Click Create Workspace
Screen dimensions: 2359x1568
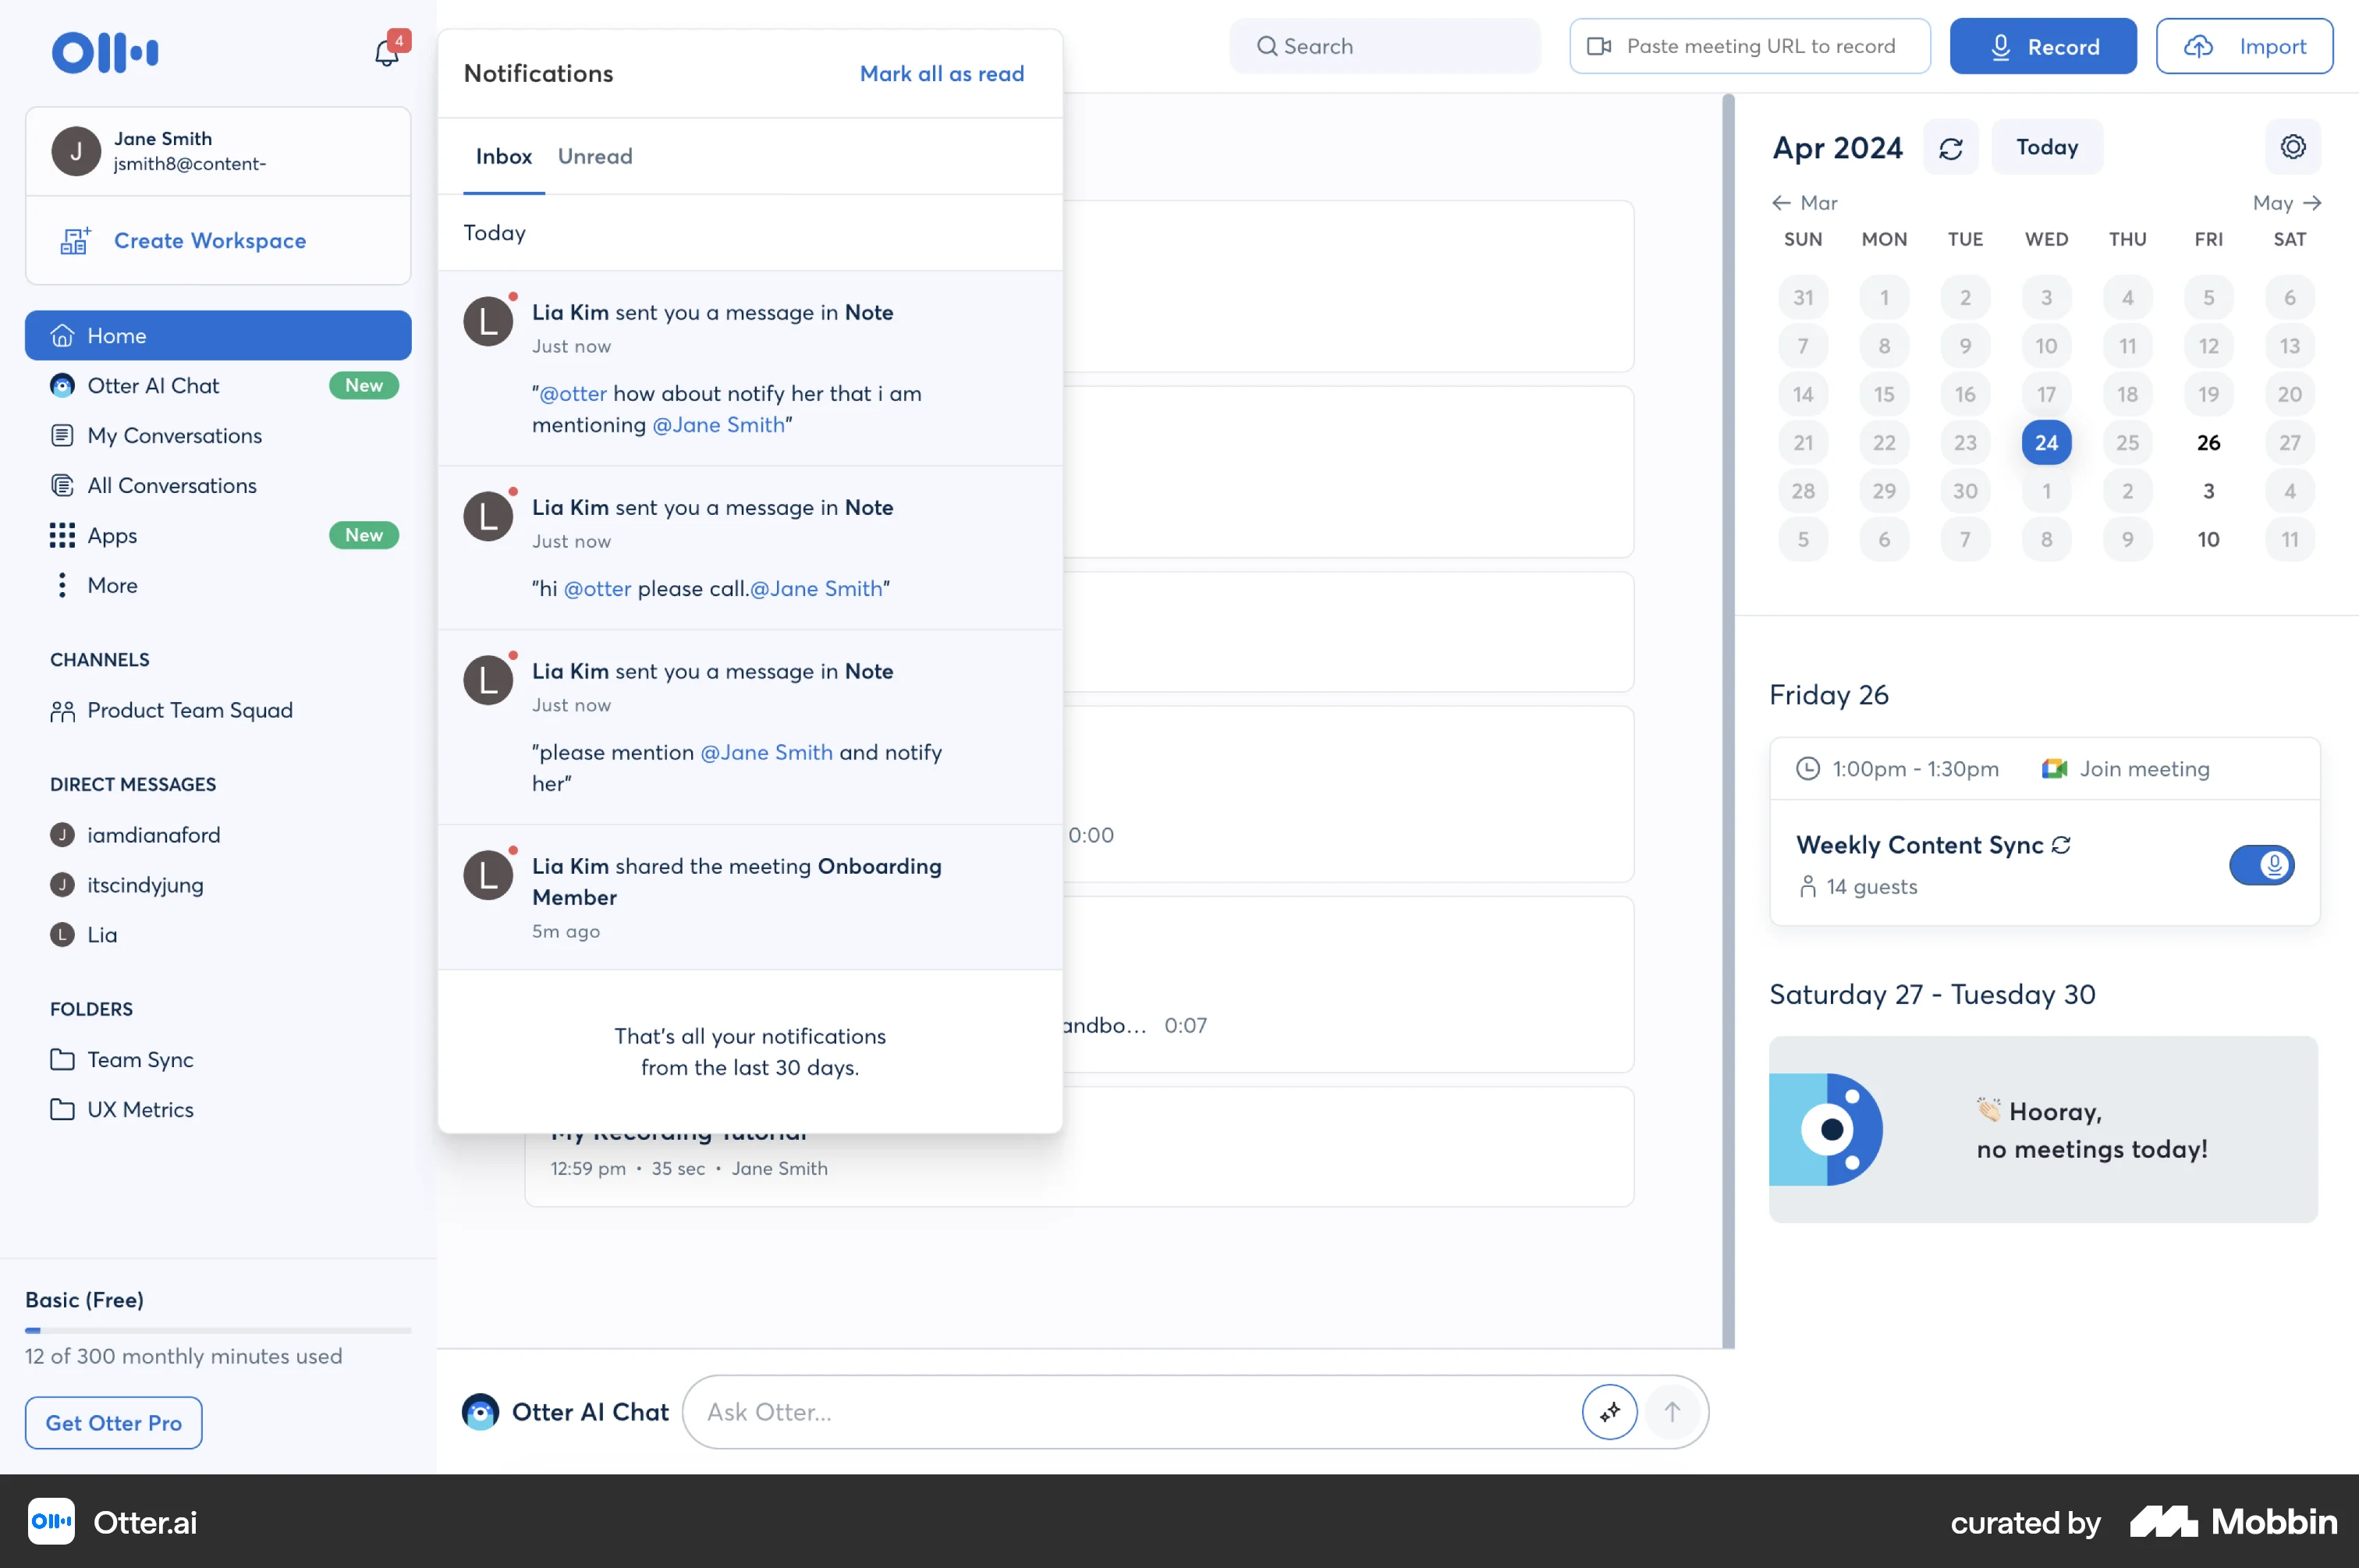pyautogui.click(x=218, y=240)
